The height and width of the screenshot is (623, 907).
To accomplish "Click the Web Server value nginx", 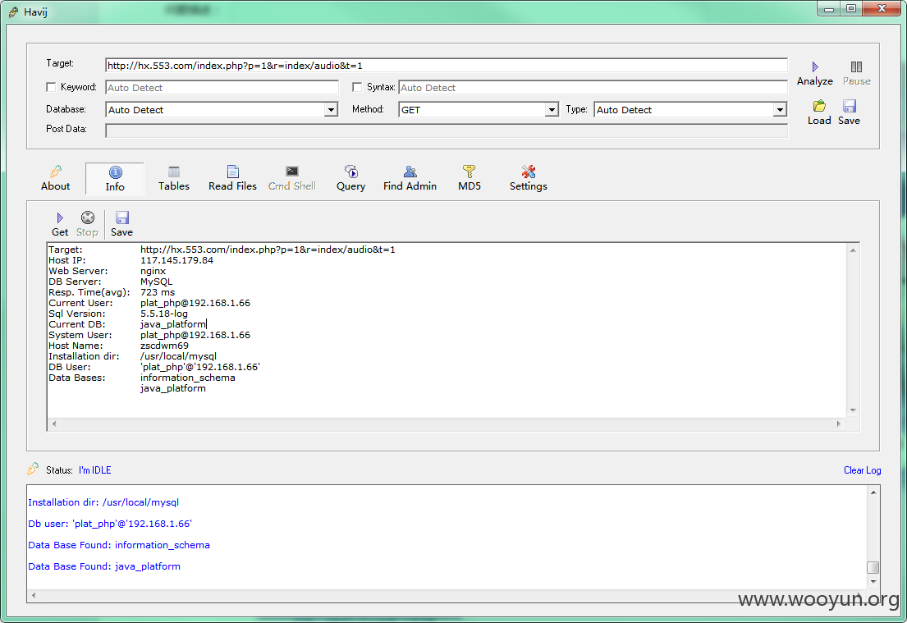I will [153, 271].
